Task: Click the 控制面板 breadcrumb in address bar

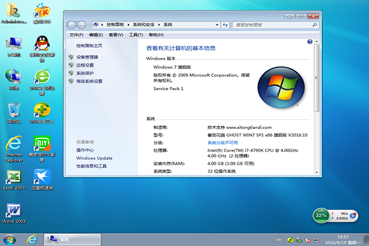Action: pos(115,25)
